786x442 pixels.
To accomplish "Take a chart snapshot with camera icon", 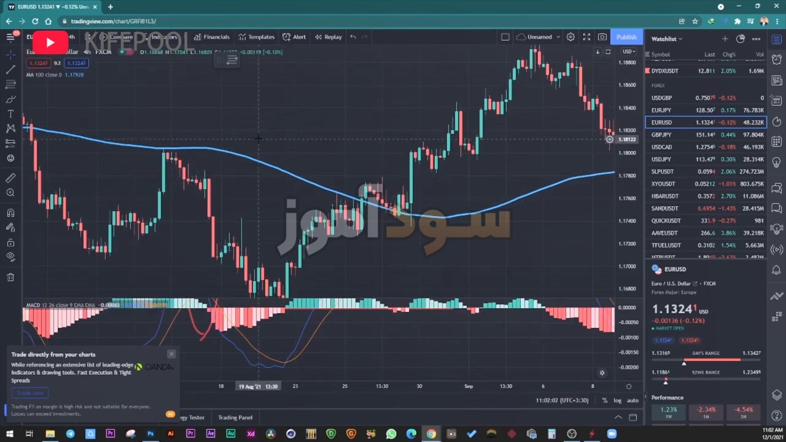I will click(602, 37).
